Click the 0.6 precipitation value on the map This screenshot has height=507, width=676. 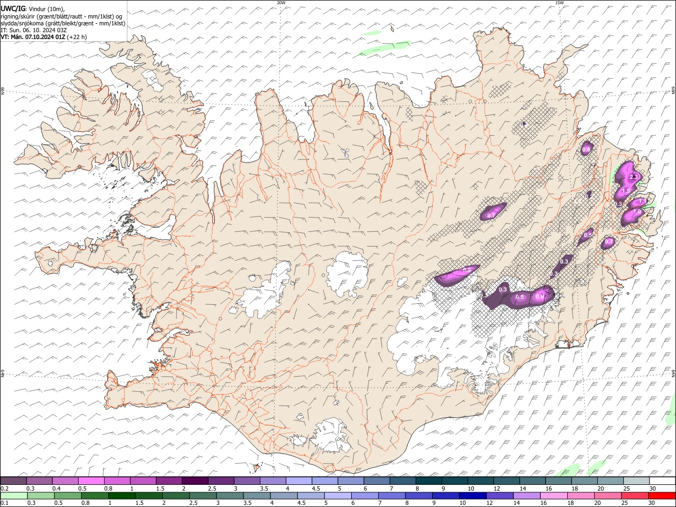point(586,149)
